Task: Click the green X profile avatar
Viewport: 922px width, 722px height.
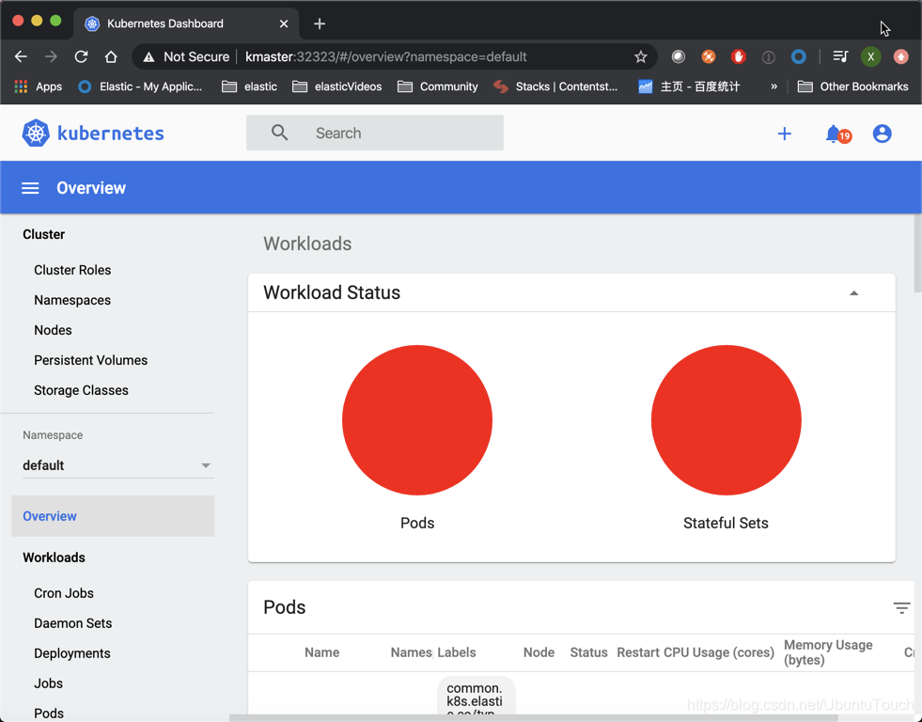Action: [x=871, y=56]
